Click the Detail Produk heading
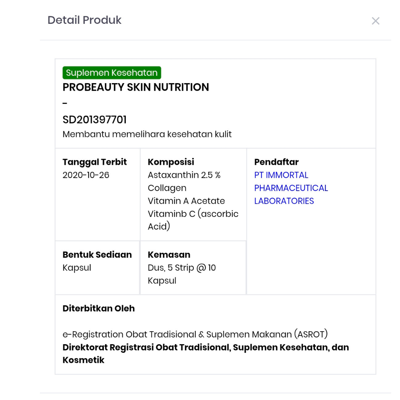Image resolution: width=400 pixels, height=400 pixels. point(84,20)
